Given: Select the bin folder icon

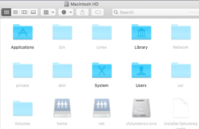Looking at the screenshot, I should (x=62, y=32).
